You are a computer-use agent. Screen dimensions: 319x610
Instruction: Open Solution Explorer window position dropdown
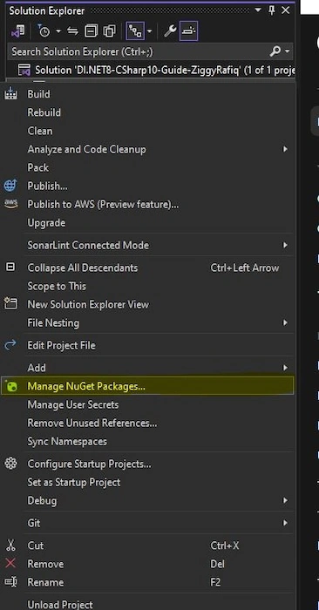[x=259, y=10]
